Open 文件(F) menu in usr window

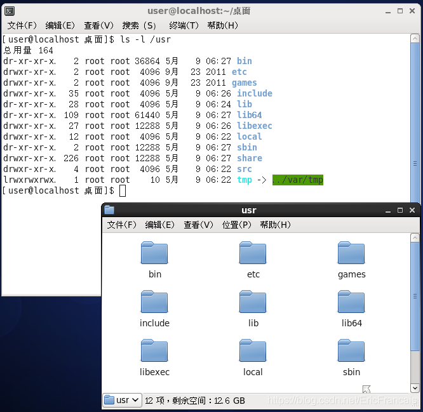click(x=122, y=225)
